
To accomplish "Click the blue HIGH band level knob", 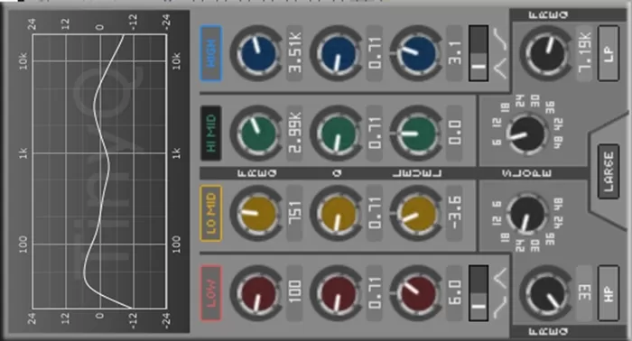I will pos(417,53).
